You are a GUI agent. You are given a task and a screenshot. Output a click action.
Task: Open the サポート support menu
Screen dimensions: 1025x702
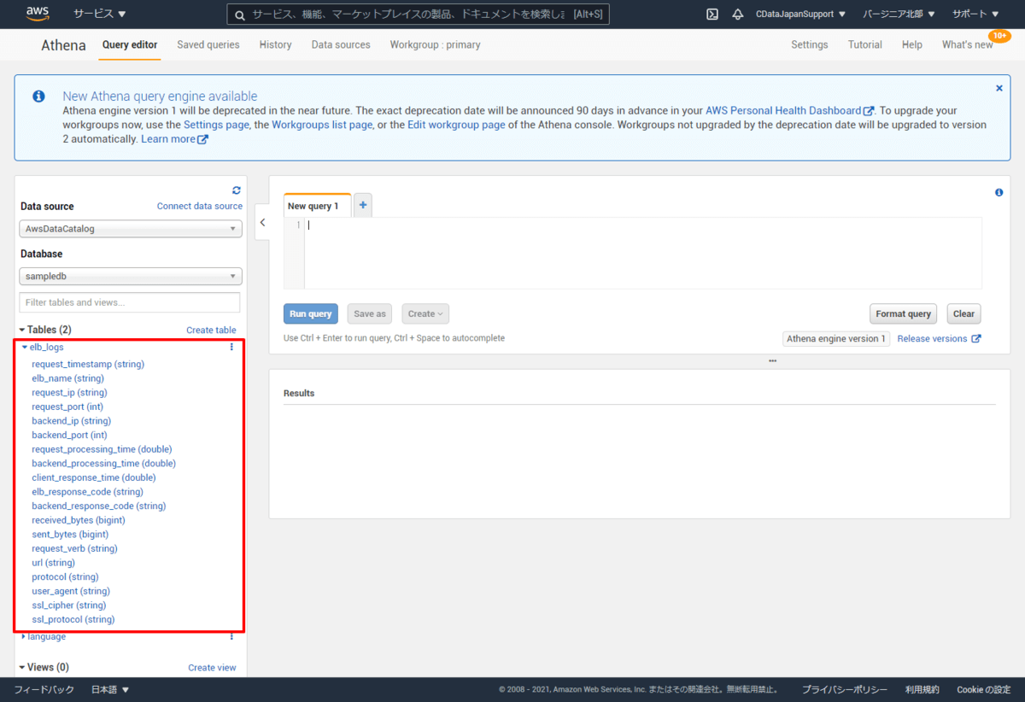[975, 14]
